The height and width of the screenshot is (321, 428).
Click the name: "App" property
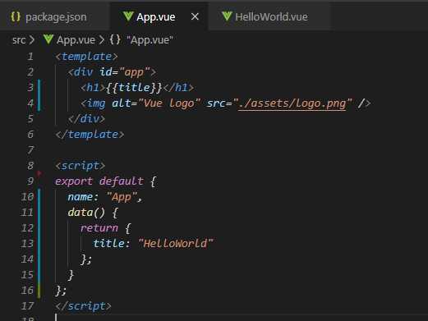coord(105,197)
